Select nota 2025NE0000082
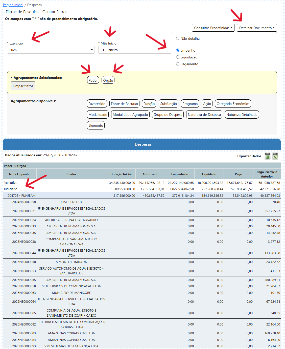Viewport: 285px width, 349px height. (24, 324)
